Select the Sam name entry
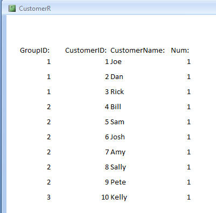216x213 pixels. coord(117,122)
